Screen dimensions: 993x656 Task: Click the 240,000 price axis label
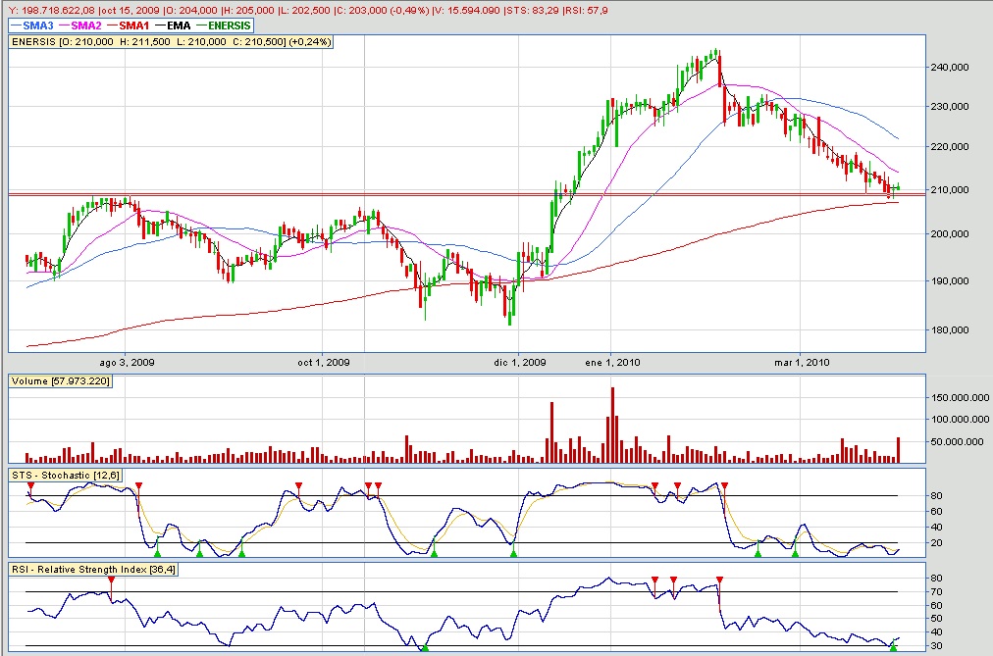point(949,67)
